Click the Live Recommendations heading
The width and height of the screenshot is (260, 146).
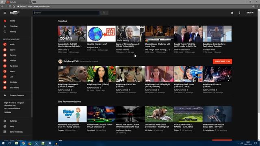69,102
